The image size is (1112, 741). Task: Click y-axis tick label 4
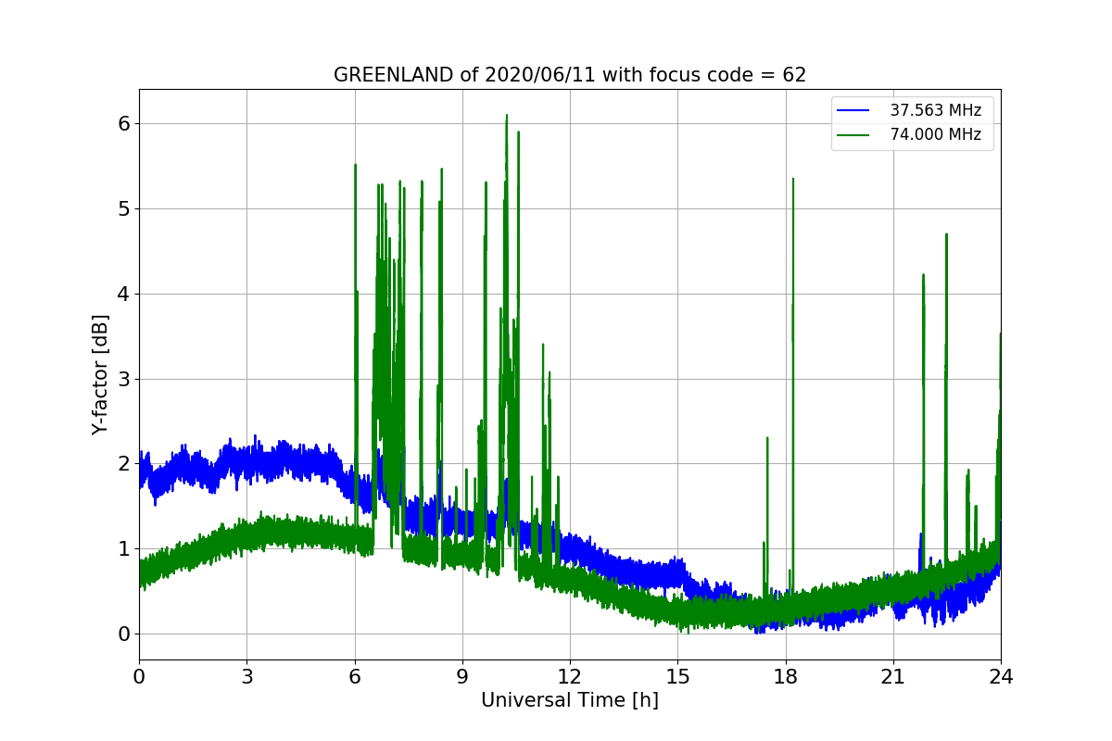(x=123, y=294)
